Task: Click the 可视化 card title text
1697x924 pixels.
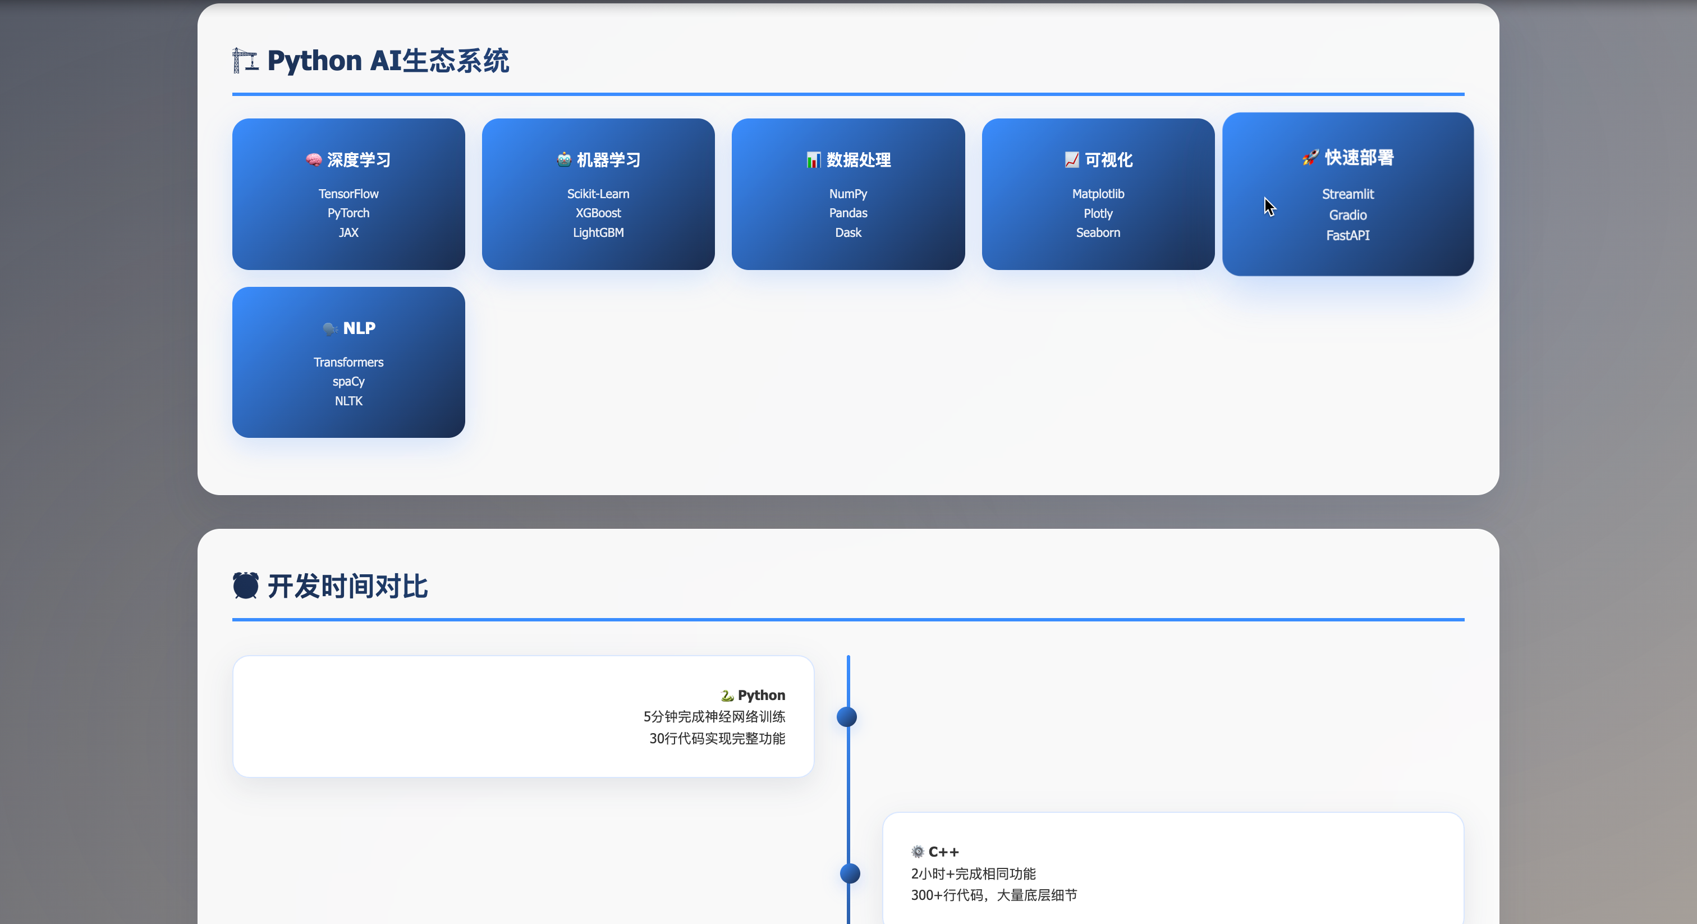Action: (1108, 160)
